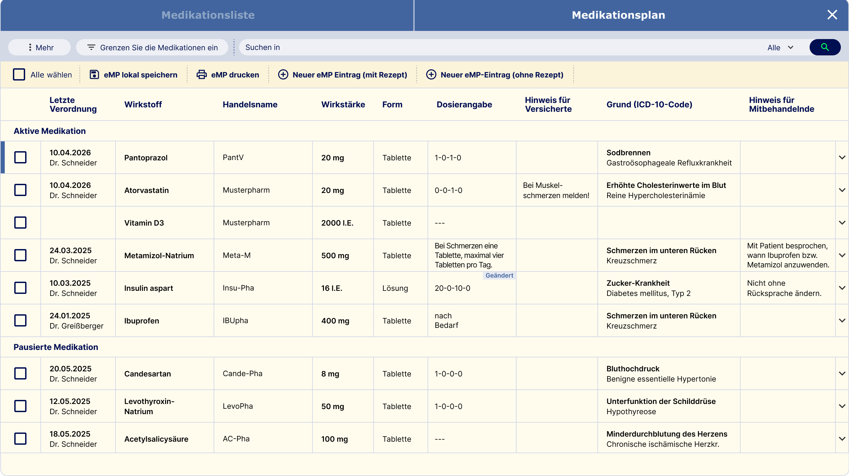The height and width of the screenshot is (476, 849).
Task: Open the filter icon beside 'Grenzen Sie die Medikationen ein'
Action: [91, 47]
